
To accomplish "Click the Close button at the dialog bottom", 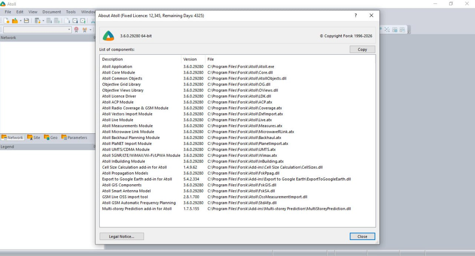I will click(x=362, y=236).
